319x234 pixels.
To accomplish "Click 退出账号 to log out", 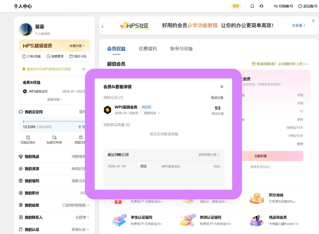I will coord(307,6).
